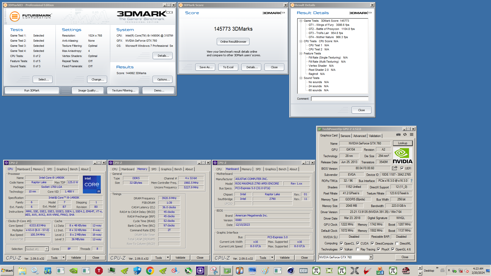Open Windows Explorer from the taskbar folder icon
491x276 pixels.
[22, 271]
